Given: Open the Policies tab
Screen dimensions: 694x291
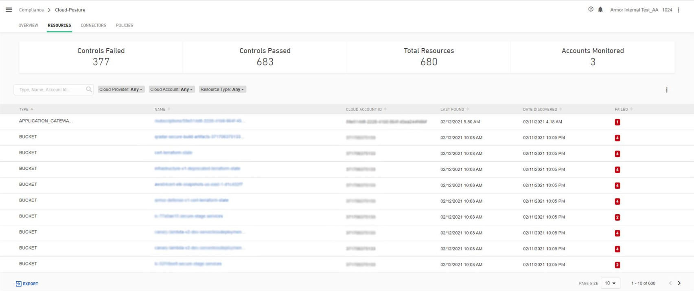Looking at the screenshot, I should click(125, 25).
